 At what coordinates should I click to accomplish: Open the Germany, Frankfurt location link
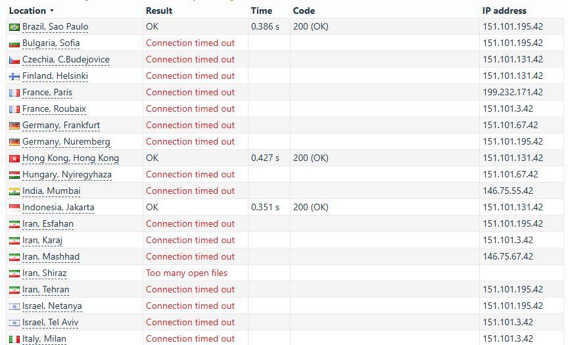[x=61, y=126]
